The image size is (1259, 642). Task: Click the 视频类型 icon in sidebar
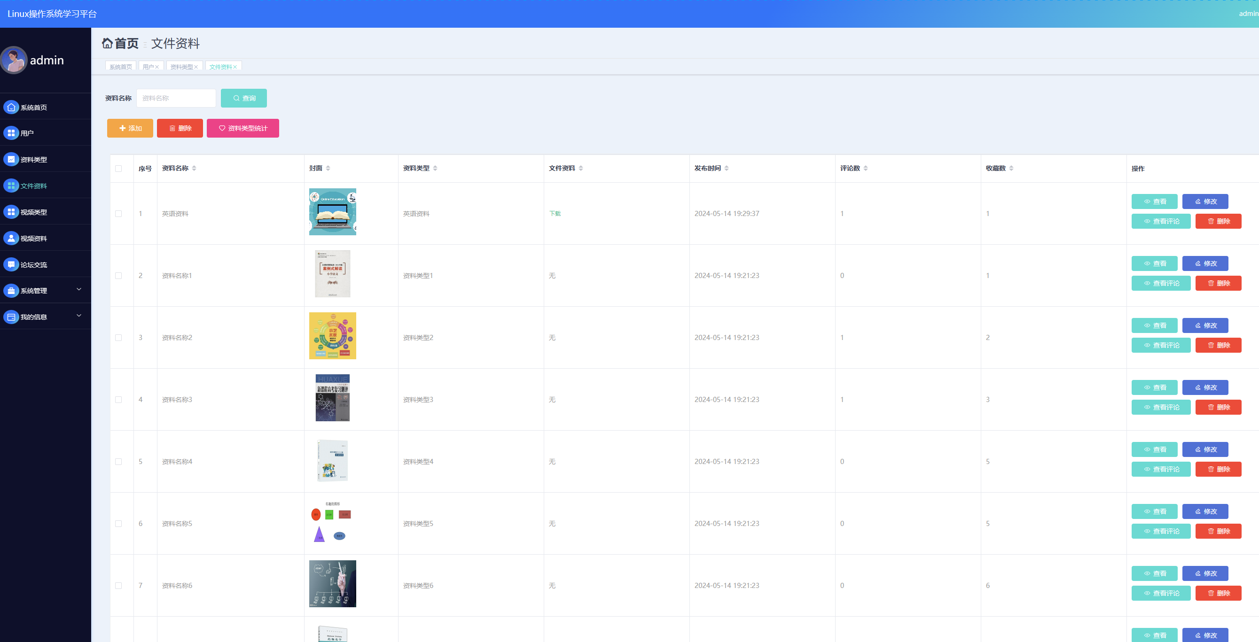(x=11, y=212)
